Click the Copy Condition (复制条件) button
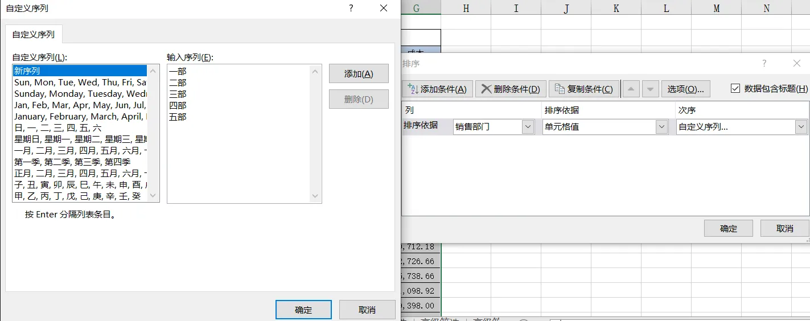Screen dimensions: 810x321 tap(583, 89)
